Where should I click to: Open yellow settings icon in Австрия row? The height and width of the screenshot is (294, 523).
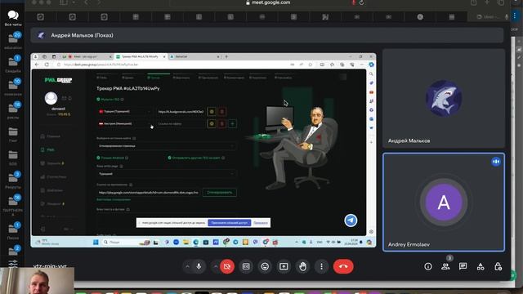(212, 123)
